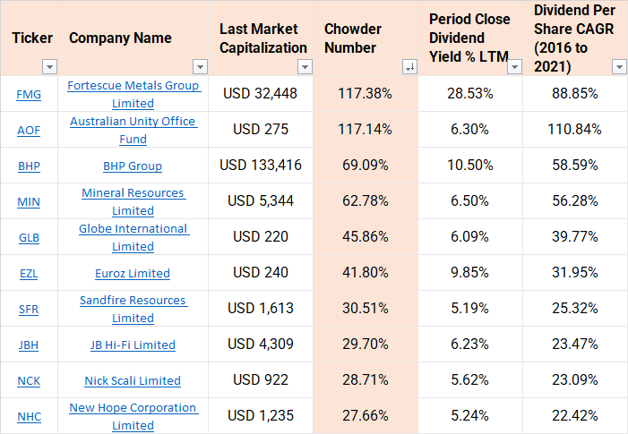
Task: Open the Mineral Resources Limited link
Action: 133,201
